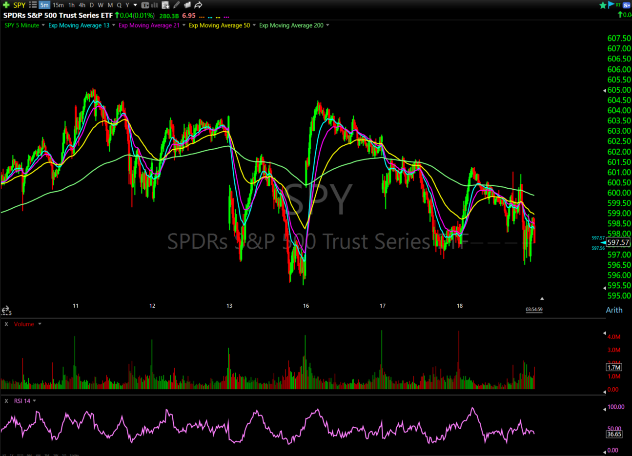Switch to the 4h timeframe
Image resolution: width=632 pixels, height=456 pixels.
click(82, 5)
